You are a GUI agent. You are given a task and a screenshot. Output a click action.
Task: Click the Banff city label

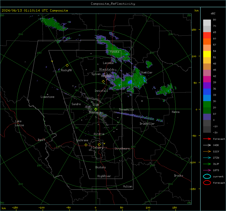point(41,140)
